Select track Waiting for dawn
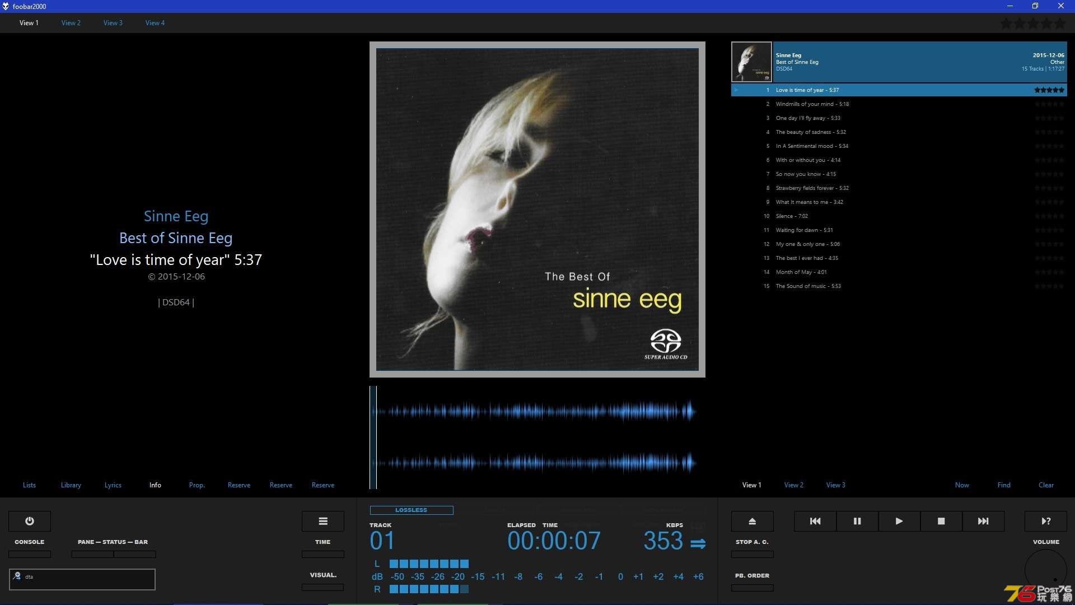The width and height of the screenshot is (1075, 605). (899, 230)
